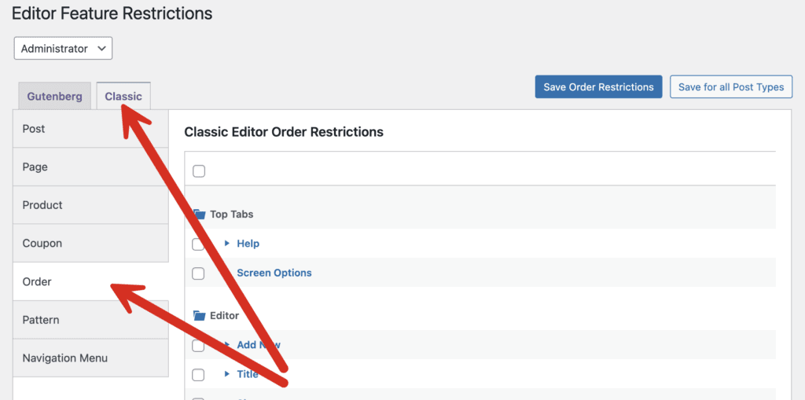Image resolution: width=805 pixels, height=400 pixels.
Task: Expand the Help row triangle
Action: (x=227, y=244)
